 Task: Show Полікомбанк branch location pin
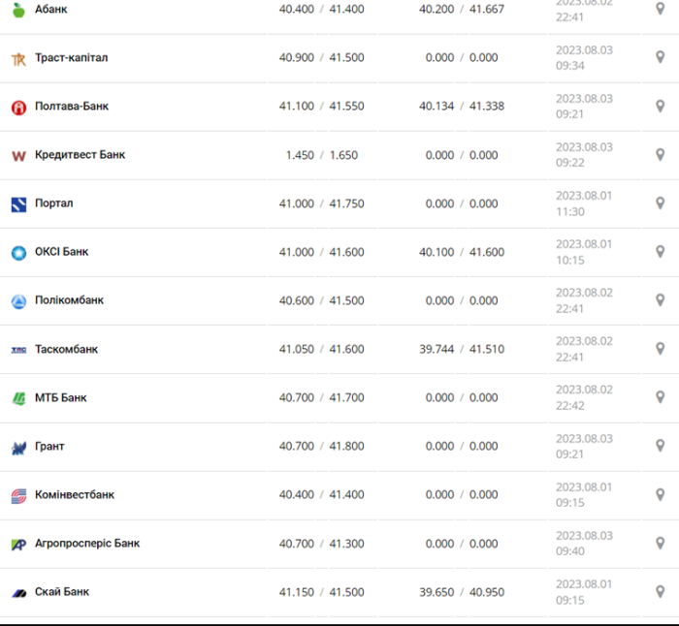click(x=660, y=300)
